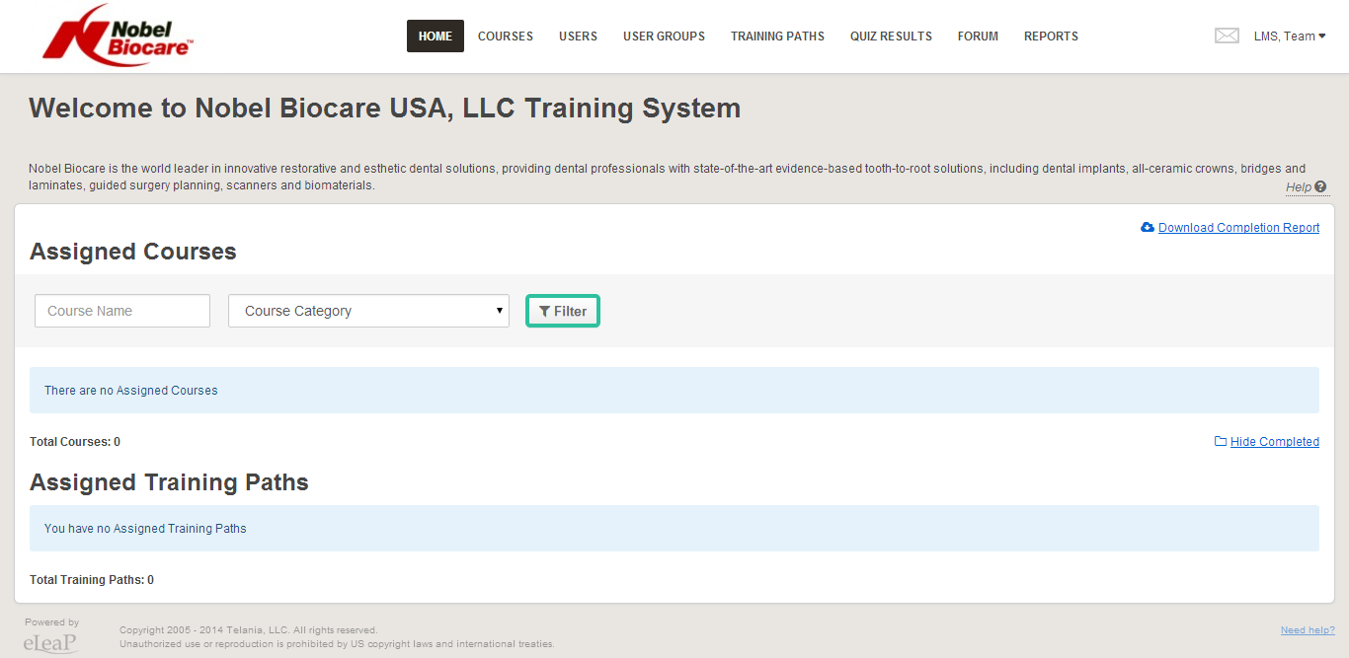This screenshot has width=1349, height=658.
Task: Click the Assigned Training Paths heading
Action: pos(169,482)
